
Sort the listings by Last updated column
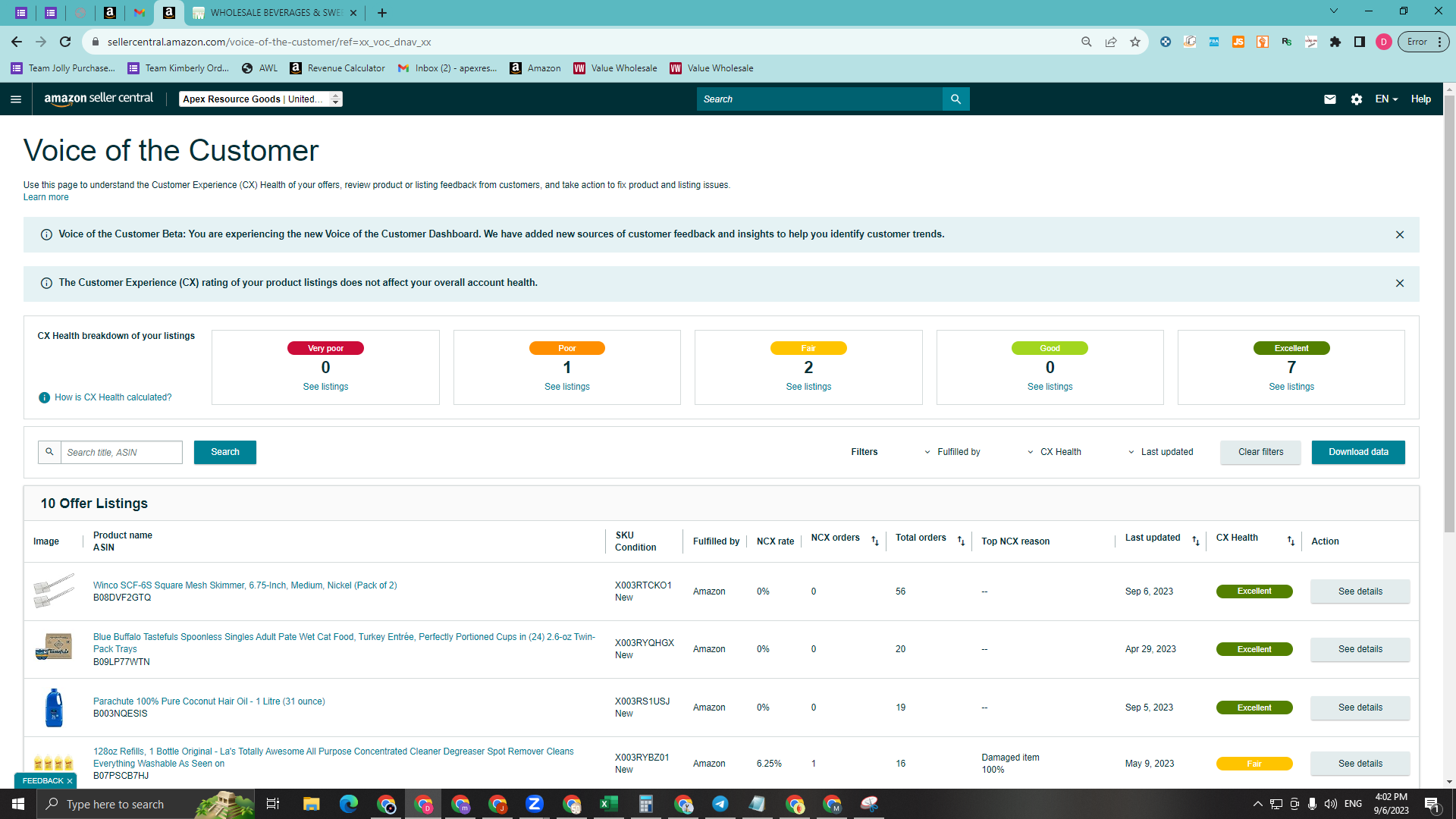[x=1196, y=541]
